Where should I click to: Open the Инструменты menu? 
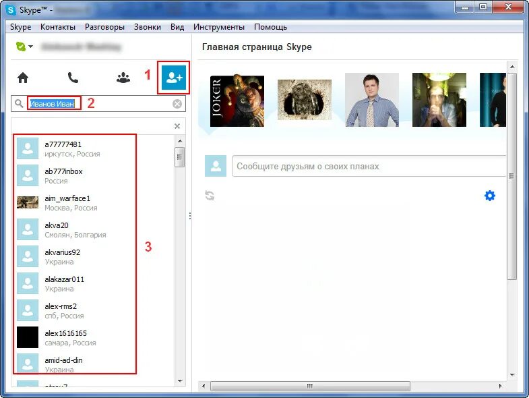point(219,27)
